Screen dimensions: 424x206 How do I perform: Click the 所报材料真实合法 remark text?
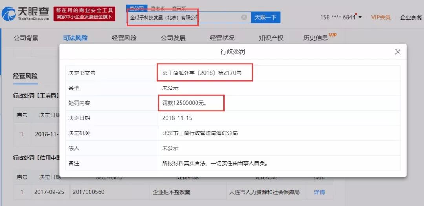(x=215, y=163)
